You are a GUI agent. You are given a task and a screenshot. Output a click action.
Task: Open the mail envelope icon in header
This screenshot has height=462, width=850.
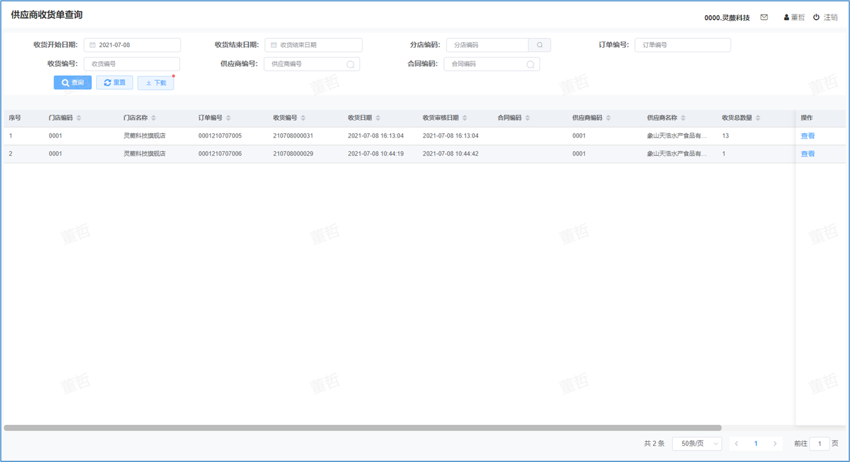(764, 18)
